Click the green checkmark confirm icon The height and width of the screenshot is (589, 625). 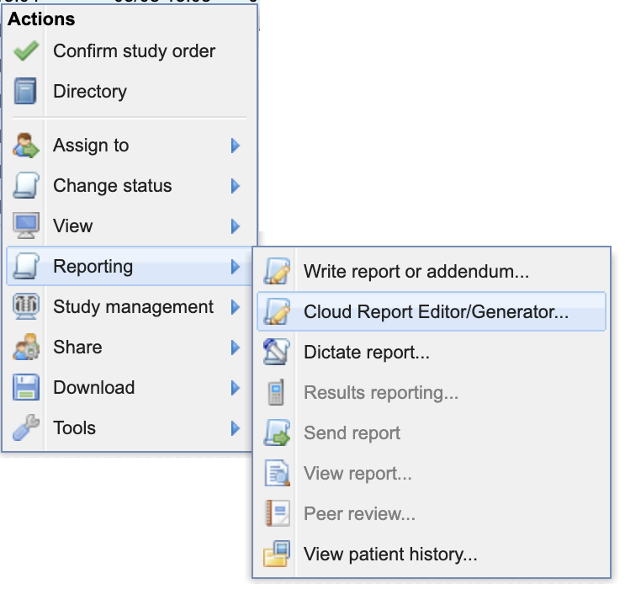coord(26,50)
